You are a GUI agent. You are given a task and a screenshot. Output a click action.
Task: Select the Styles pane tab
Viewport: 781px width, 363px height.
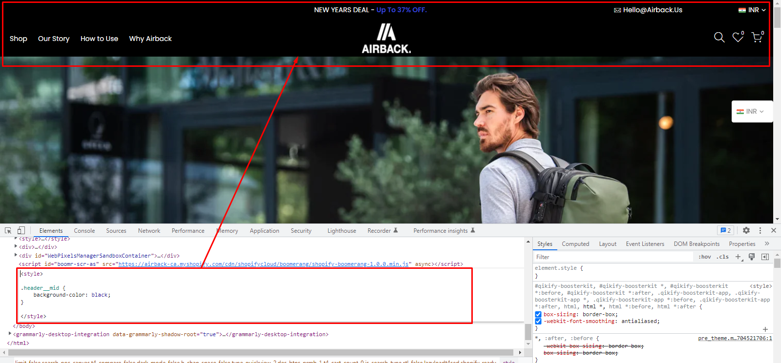tap(545, 244)
